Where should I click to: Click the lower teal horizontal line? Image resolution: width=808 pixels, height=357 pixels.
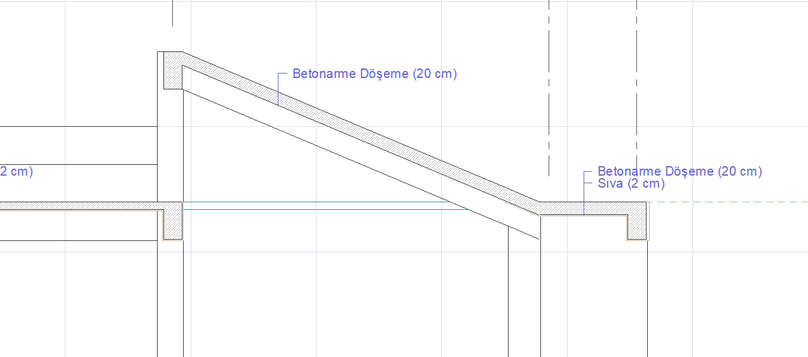pos(318,209)
